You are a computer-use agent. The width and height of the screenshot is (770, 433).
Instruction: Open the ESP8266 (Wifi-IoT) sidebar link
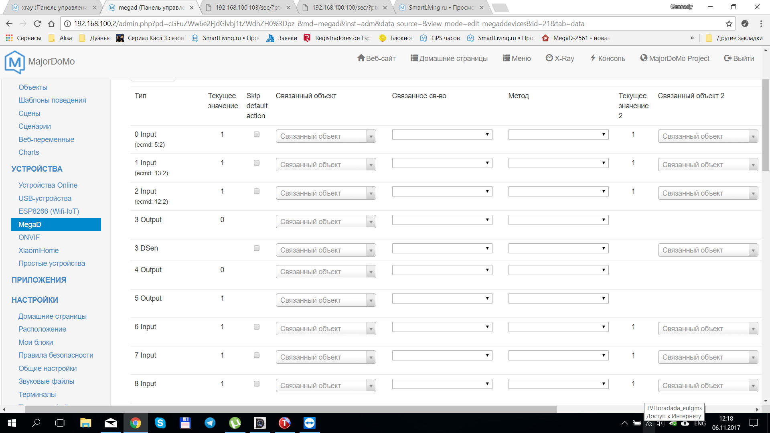(x=49, y=211)
